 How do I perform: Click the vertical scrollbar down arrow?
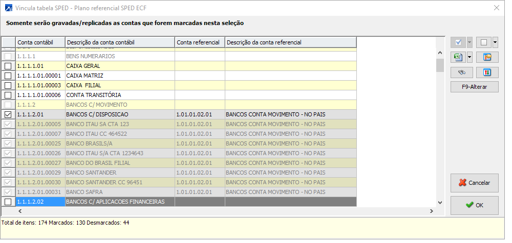click(440, 203)
